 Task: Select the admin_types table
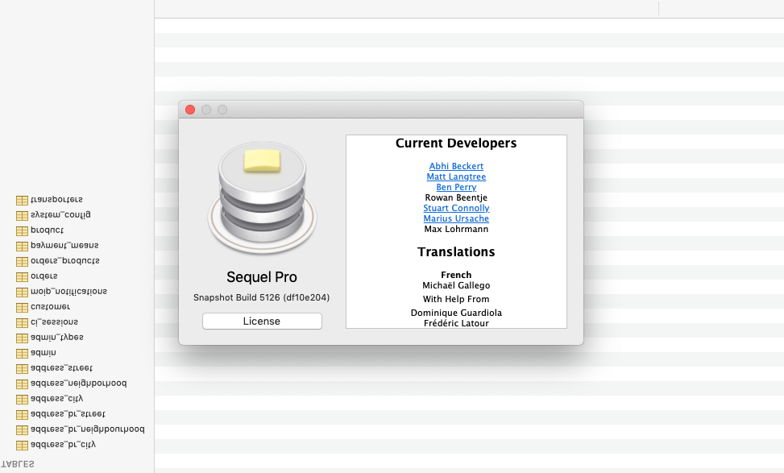point(56,337)
